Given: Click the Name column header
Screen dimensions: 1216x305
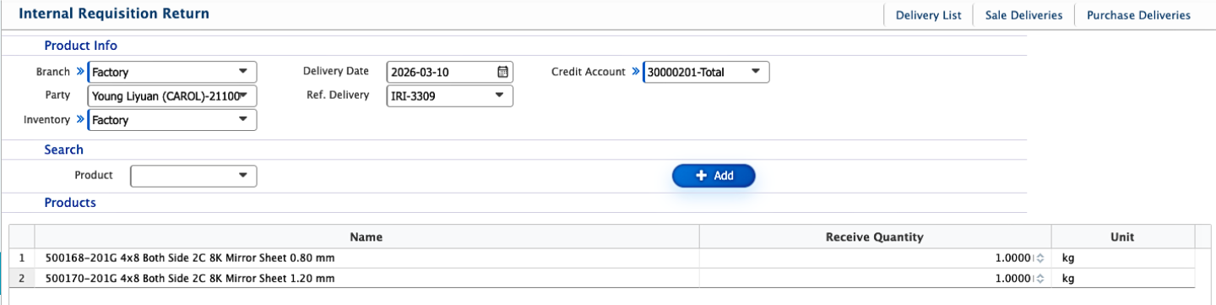Looking at the screenshot, I should coord(366,237).
